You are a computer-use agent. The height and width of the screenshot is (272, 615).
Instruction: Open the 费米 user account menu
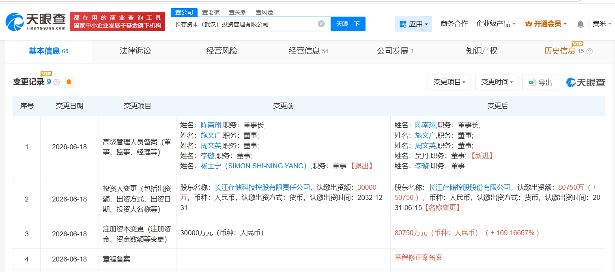(602, 24)
